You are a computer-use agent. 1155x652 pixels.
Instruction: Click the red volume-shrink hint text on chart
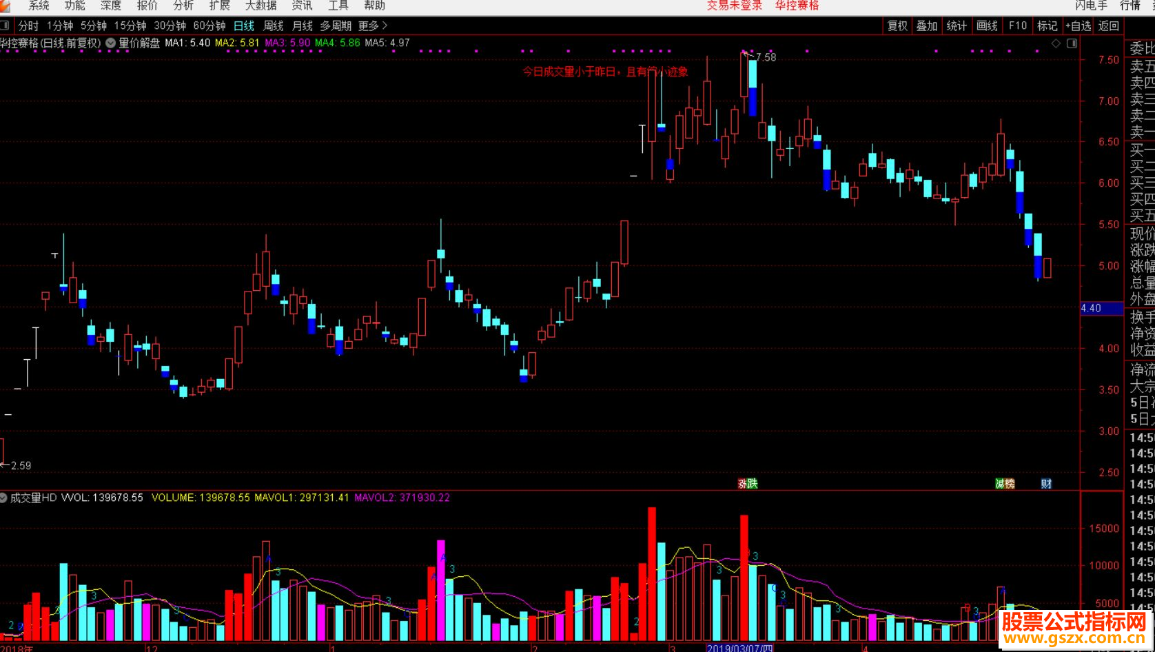click(605, 72)
